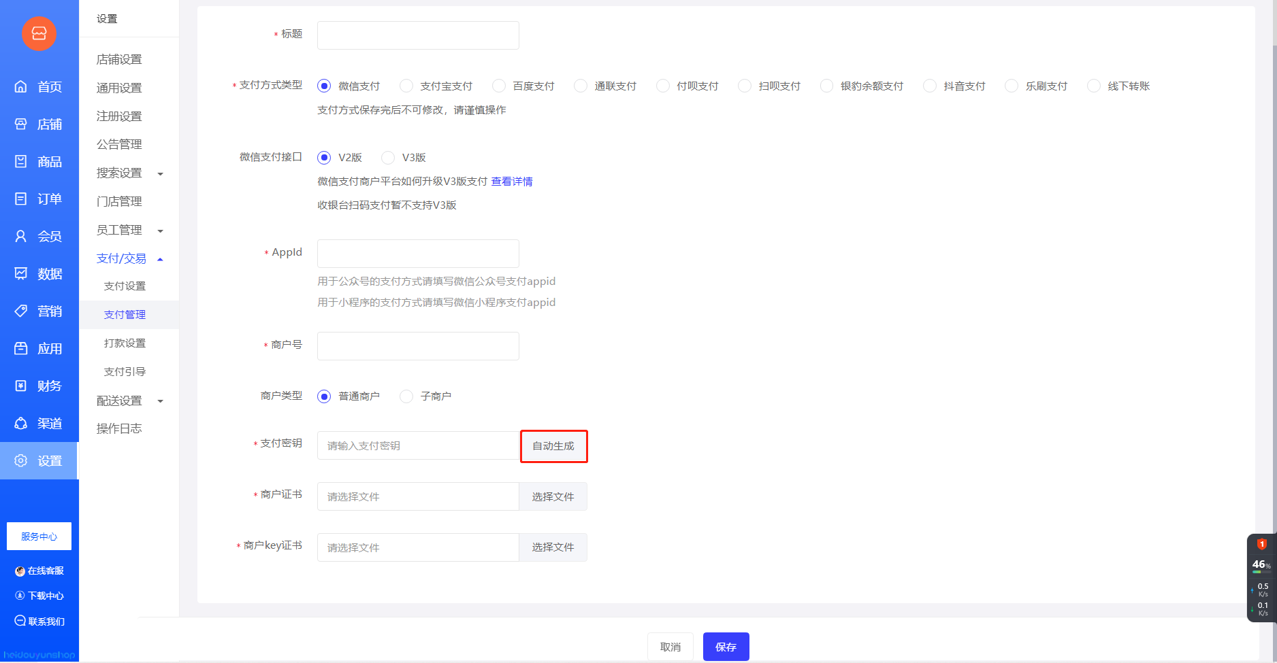Click the 服务中心 button
The image size is (1277, 663).
click(39, 537)
